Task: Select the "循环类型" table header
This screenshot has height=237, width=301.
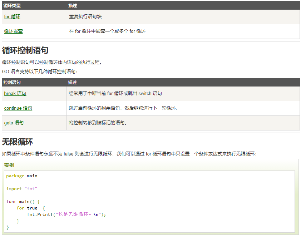Action: tap(12, 6)
